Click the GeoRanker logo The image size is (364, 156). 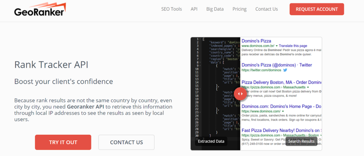(40, 10)
